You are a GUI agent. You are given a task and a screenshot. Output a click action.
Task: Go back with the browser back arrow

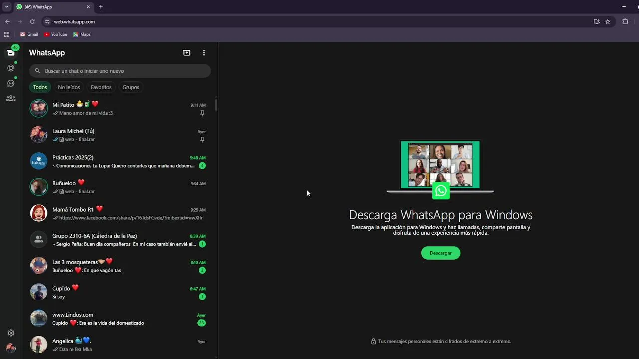(x=7, y=22)
